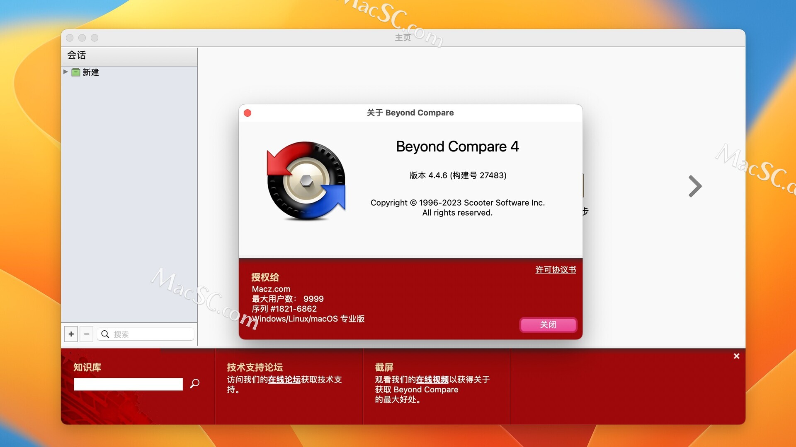
Task: Click main window's leftmost gray close button
Action: click(x=70, y=38)
